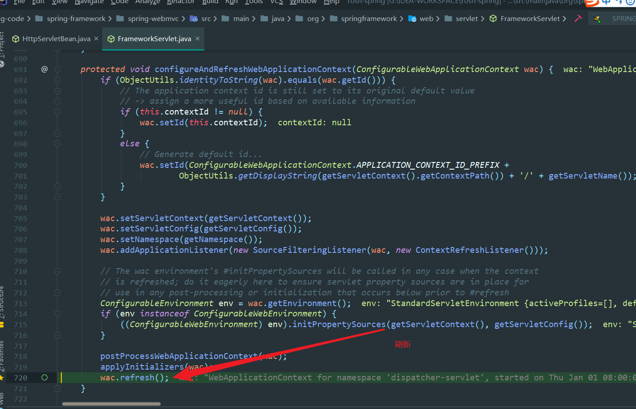This screenshot has width=636, height=409.
Task: Collapse the if block at line 692
Action: 57,80
